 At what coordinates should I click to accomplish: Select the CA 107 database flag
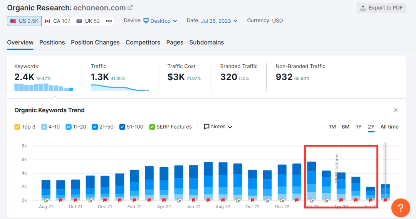click(x=57, y=21)
